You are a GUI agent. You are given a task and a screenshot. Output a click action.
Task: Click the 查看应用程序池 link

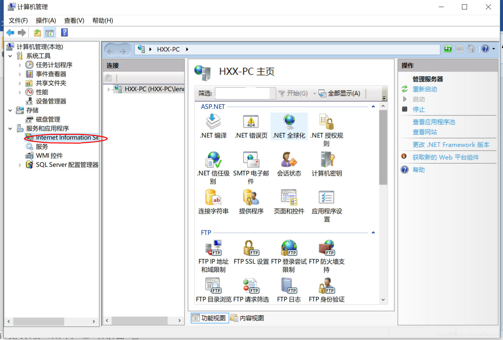(434, 122)
